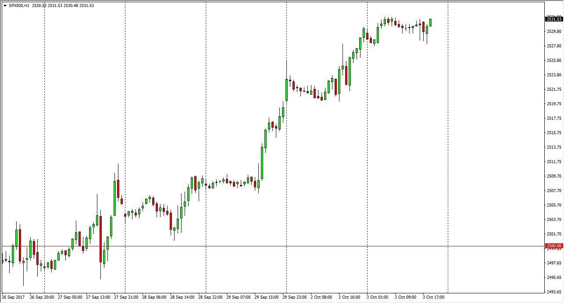Viewport: 564px width, 303px height.
Task: Click the 3 Oct 09:00 time label
Action: coord(406,297)
